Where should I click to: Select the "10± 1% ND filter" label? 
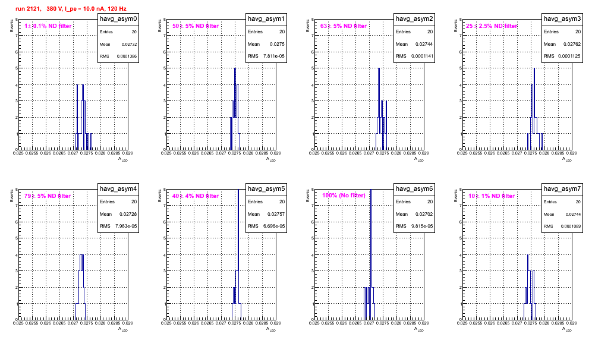click(492, 196)
